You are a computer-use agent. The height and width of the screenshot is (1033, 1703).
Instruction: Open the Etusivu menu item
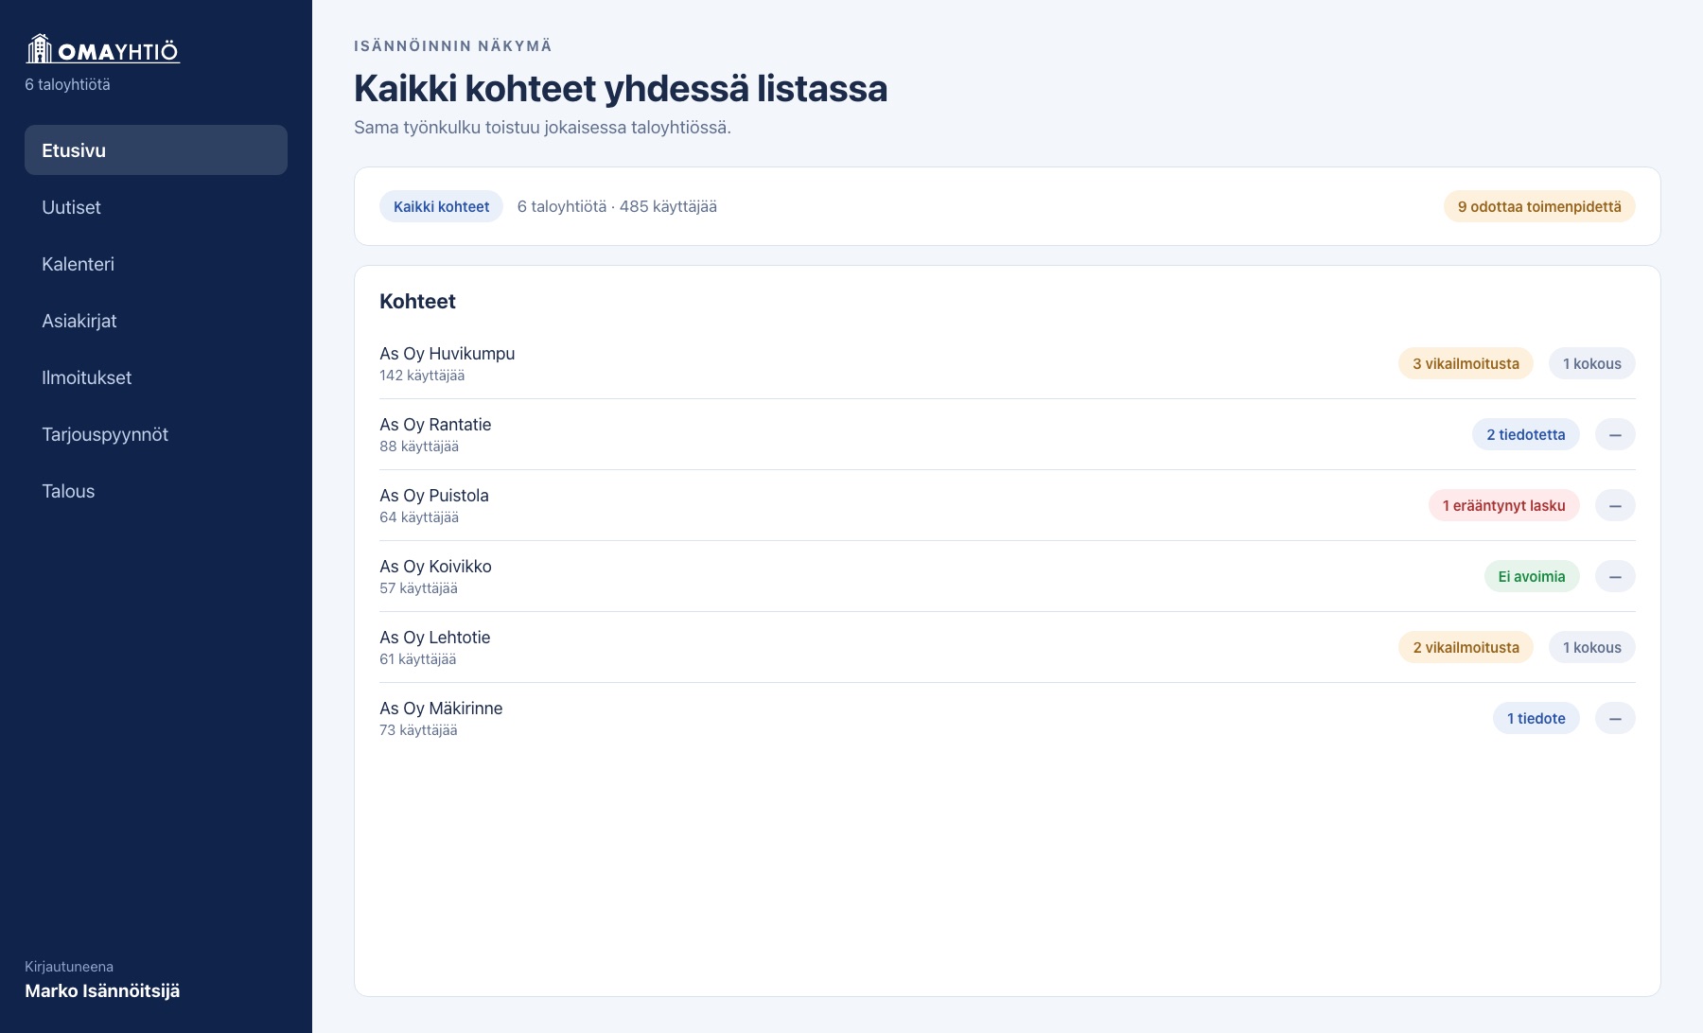156,149
